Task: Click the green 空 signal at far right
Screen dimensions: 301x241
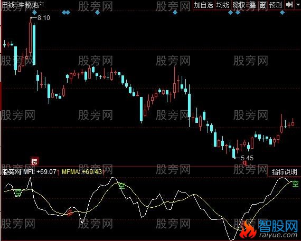Action: pyautogui.click(x=295, y=184)
